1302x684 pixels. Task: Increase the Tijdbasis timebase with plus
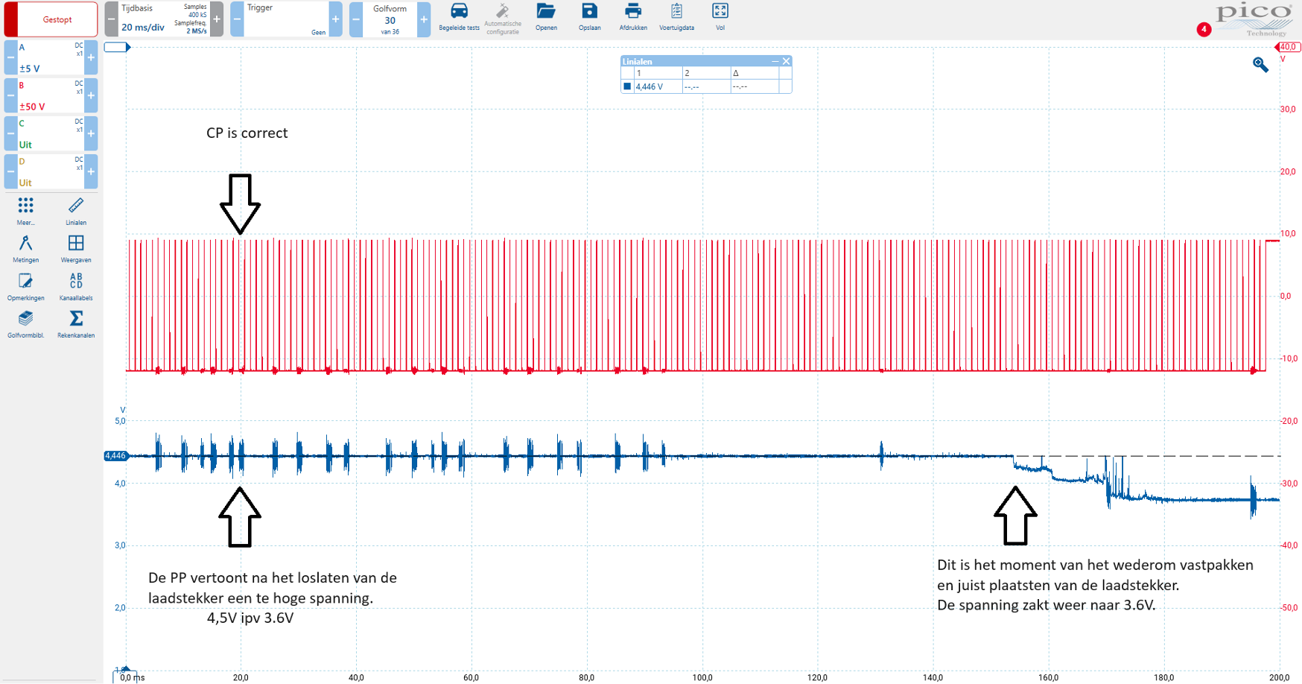[217, 19]
